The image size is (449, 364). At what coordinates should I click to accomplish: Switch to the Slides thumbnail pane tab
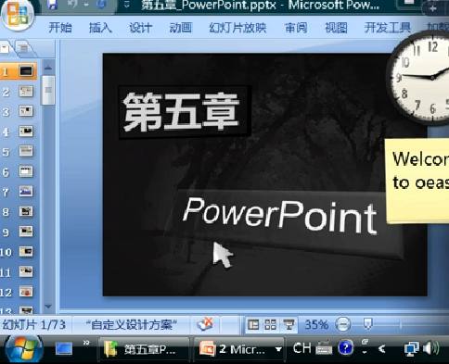(6, 48)
